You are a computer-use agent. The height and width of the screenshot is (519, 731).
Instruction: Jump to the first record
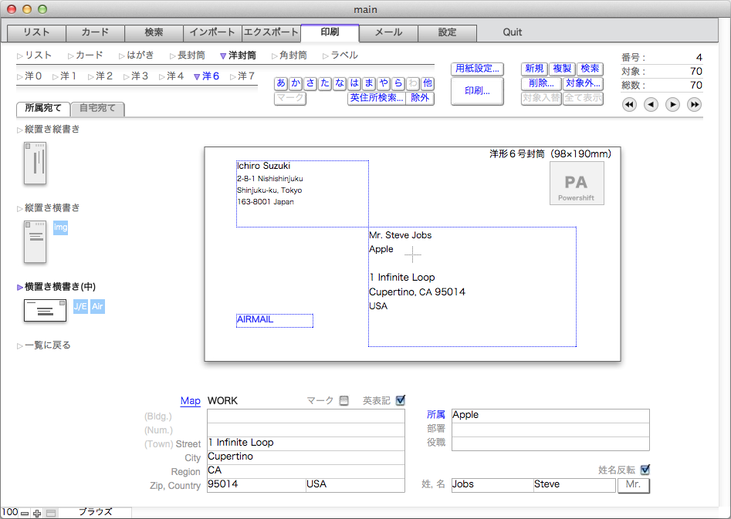click(x=629, y=105)
